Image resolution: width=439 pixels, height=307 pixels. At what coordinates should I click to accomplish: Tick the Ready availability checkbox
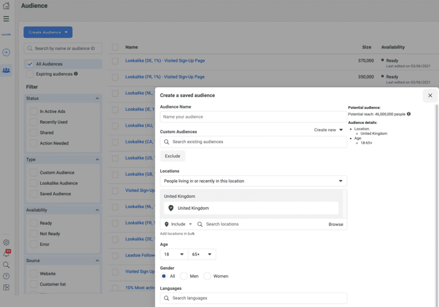pos(33,223)
